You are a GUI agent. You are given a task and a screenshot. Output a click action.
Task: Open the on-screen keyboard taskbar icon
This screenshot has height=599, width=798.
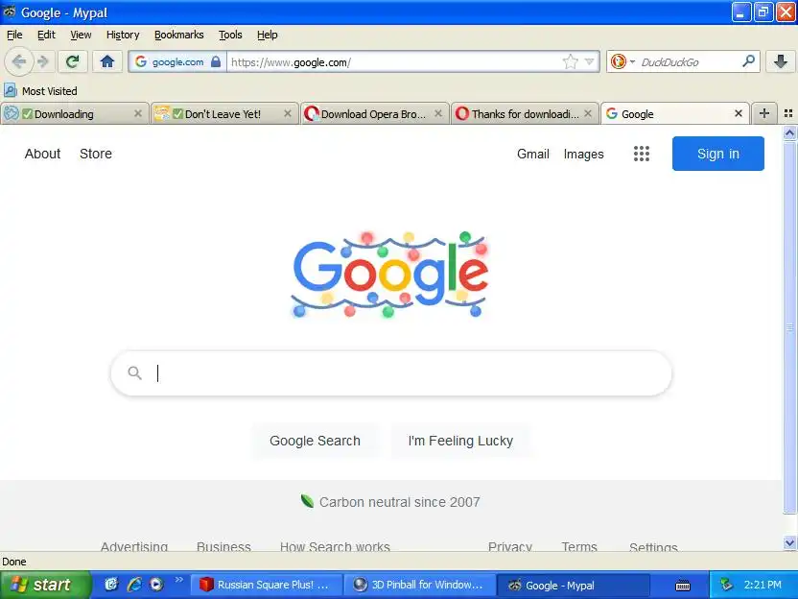(x=683, y=586)
